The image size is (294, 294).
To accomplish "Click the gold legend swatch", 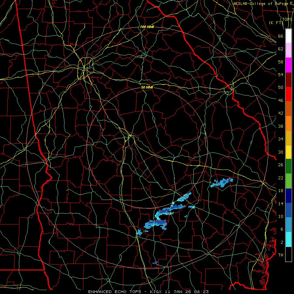I will coord(288,138).
